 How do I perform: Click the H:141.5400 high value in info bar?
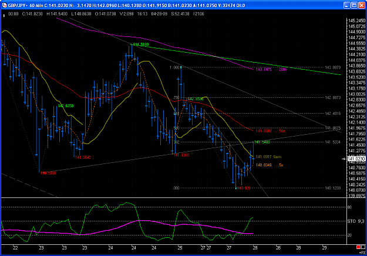pyautogui.click(x=57, y=14)
